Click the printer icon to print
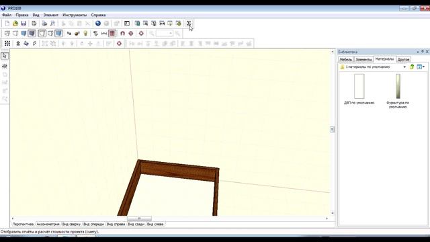Viewport: 430px width, 242px height. pos(44,24)
